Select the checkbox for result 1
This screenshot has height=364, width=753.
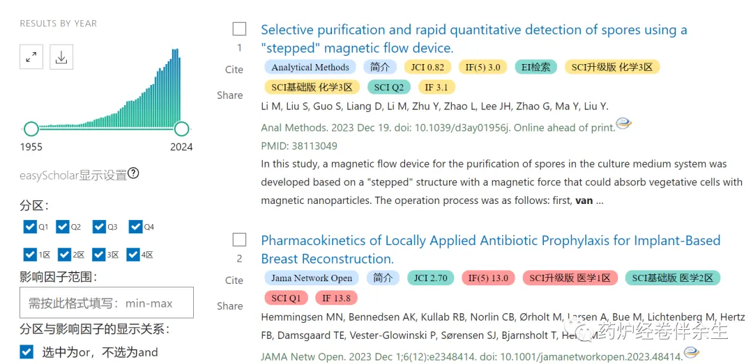239,29
